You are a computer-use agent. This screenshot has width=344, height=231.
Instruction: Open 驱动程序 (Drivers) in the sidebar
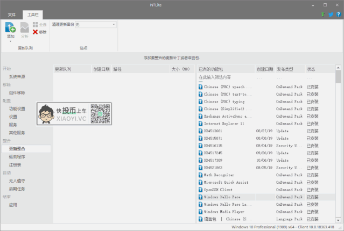point(17,157)
